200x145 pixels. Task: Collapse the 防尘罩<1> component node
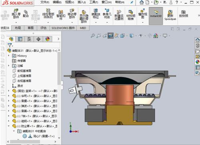click(x=9, y=126)
